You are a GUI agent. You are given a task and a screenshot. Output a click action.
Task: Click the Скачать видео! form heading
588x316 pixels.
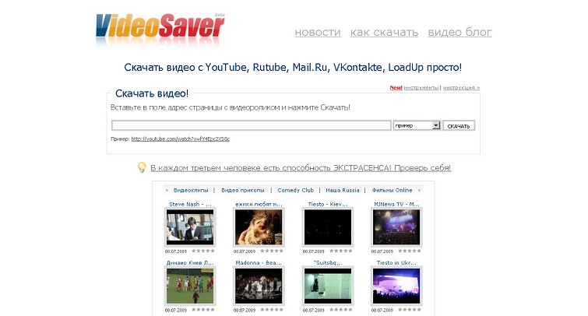(x=152, y=93)
